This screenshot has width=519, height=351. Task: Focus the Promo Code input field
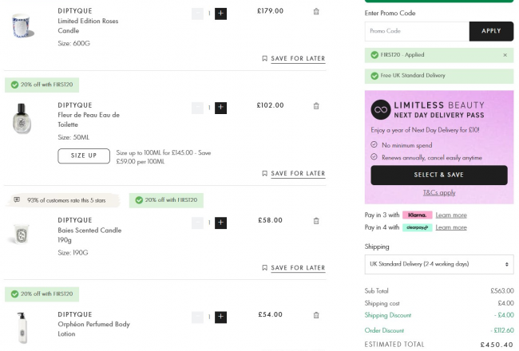point(416,31)
